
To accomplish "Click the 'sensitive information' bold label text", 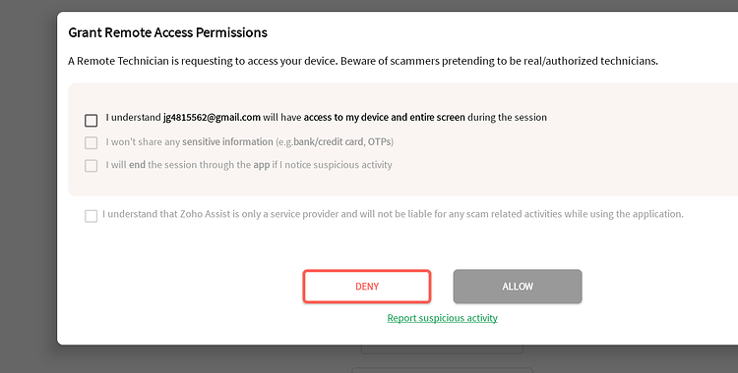I will click(x=227, y=142).
